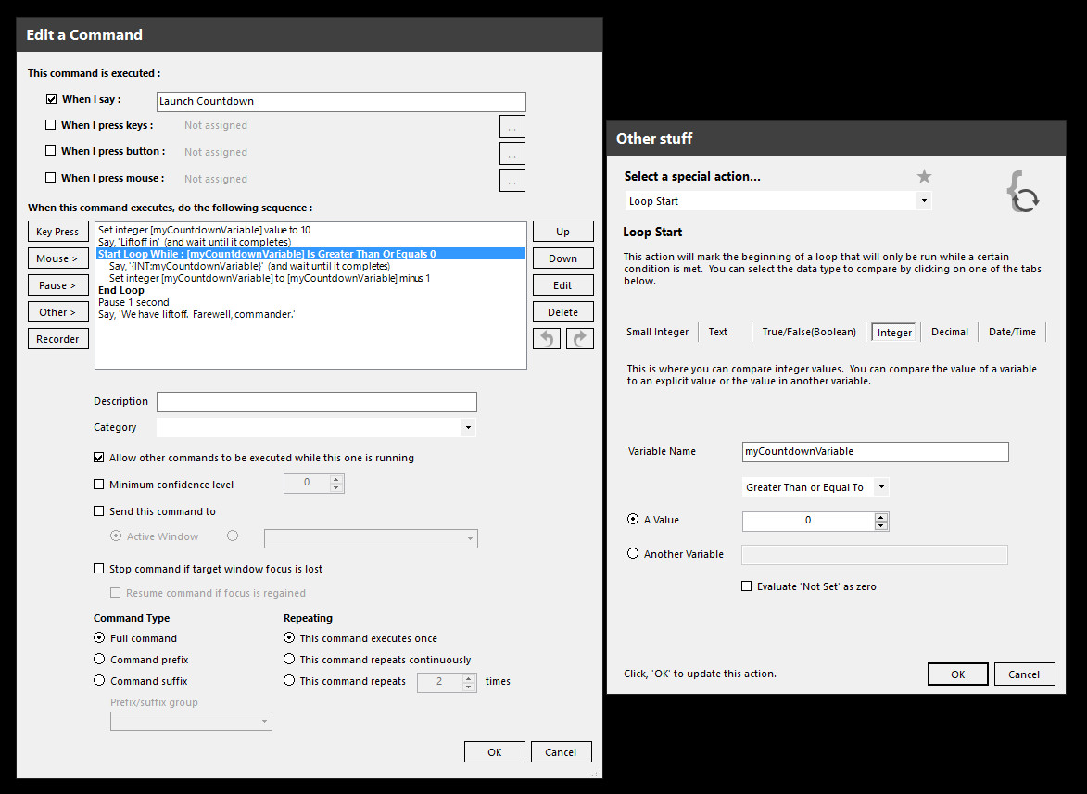Click the favorite star icon

pos(924,177)
